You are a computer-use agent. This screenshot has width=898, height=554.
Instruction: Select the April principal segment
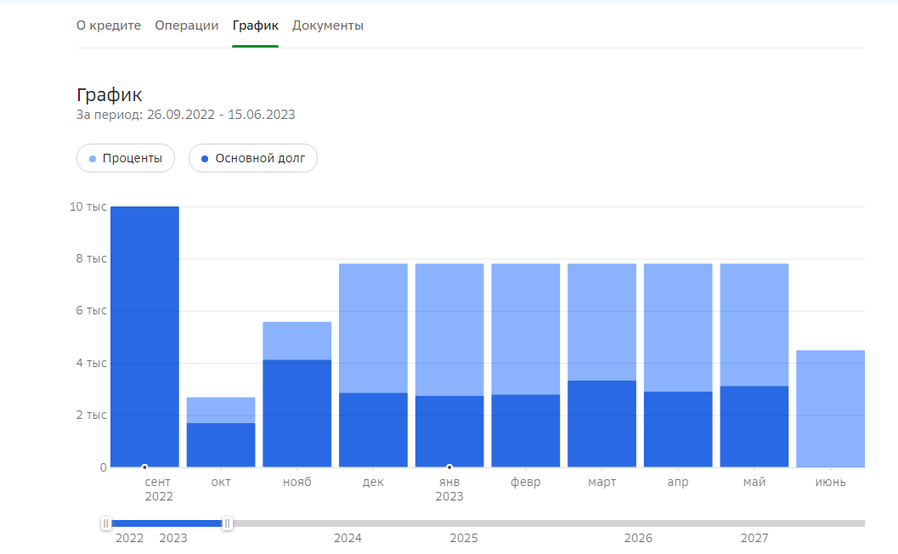click(x=678, y=429)
